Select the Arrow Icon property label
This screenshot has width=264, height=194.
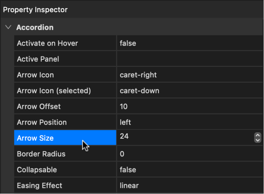[35, 75]
